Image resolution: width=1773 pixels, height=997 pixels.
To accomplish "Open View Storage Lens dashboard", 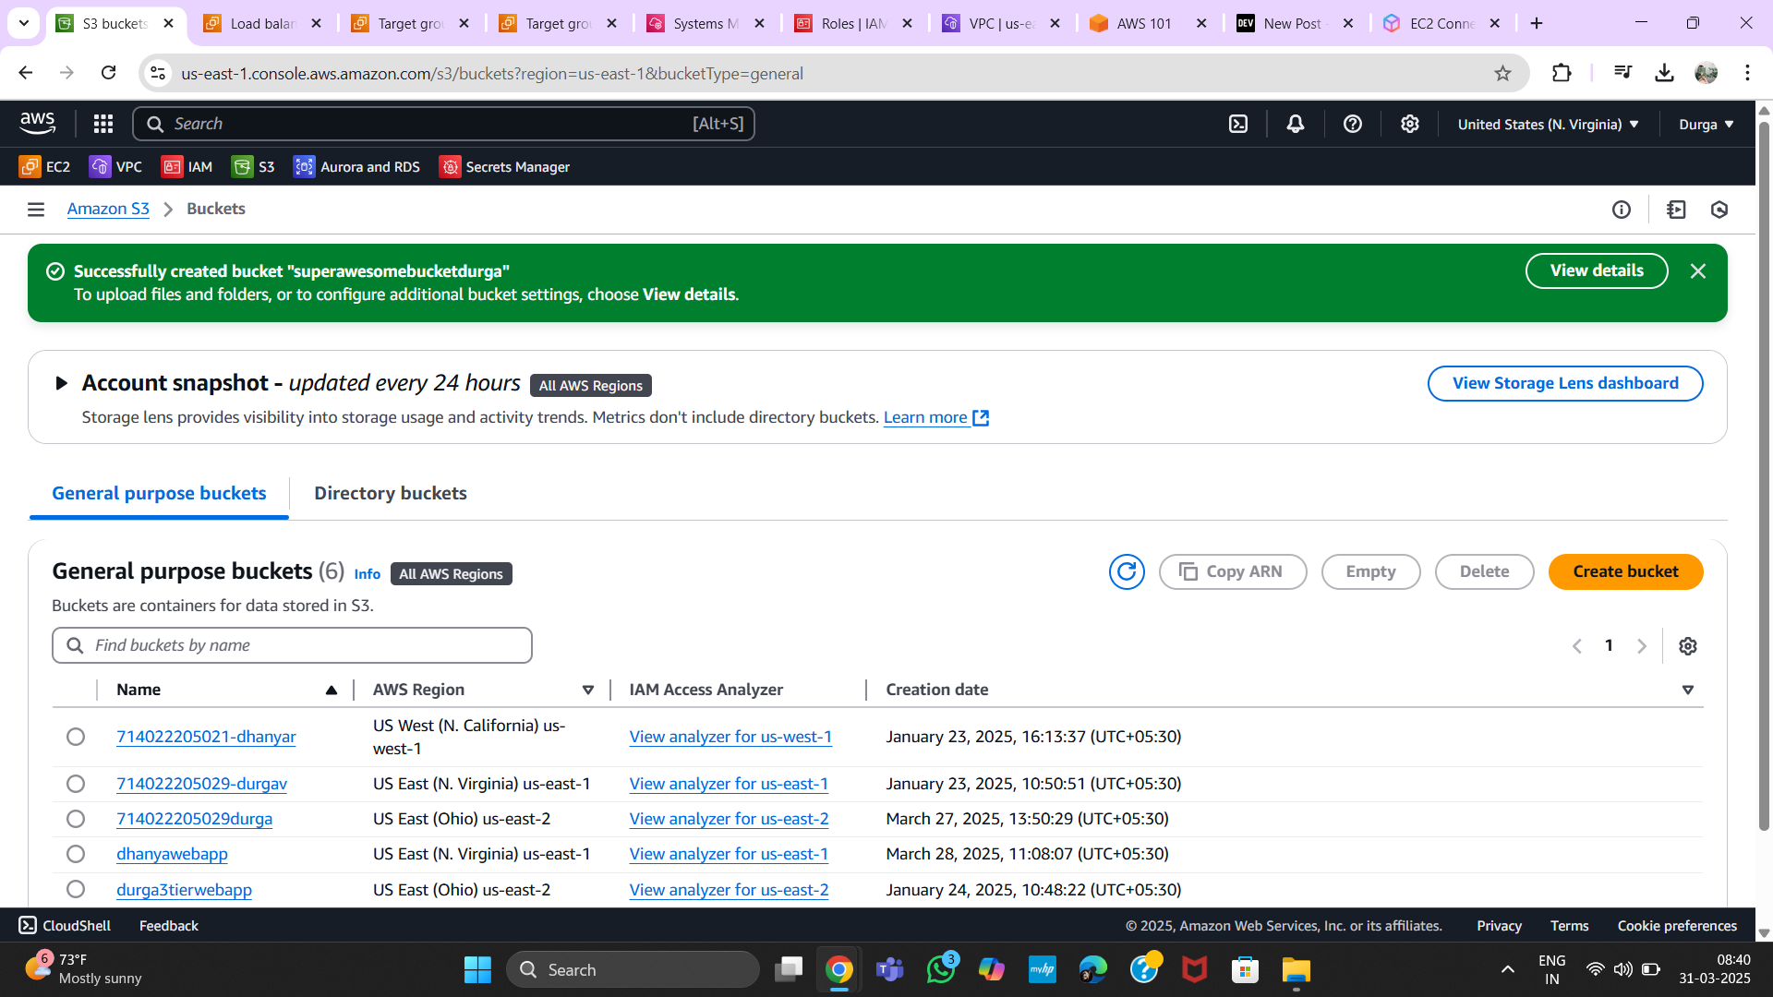I will pos(1565,383).
